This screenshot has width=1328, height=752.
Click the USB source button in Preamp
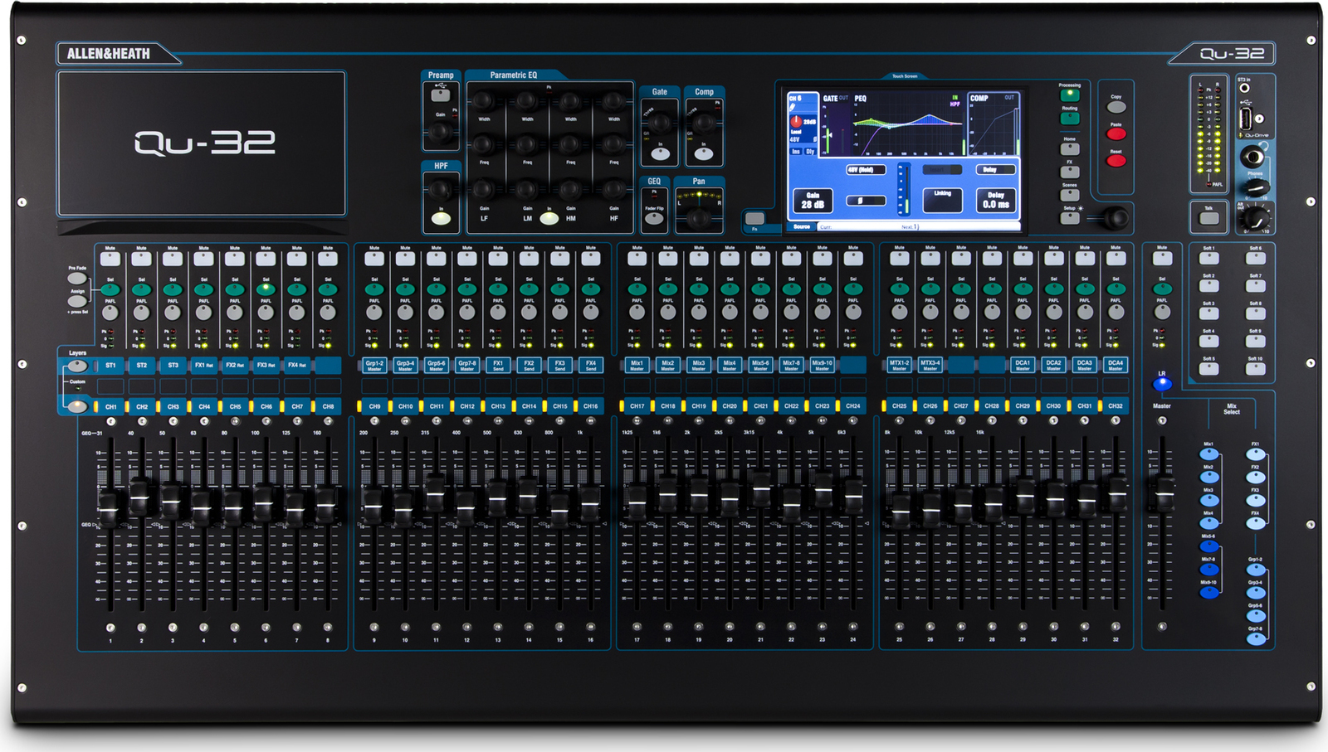[441, 95]
